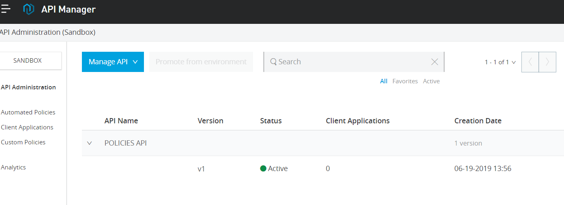
Task: Go to the previous page arrow
Action: pyautogui.click(x=530, y=62)
